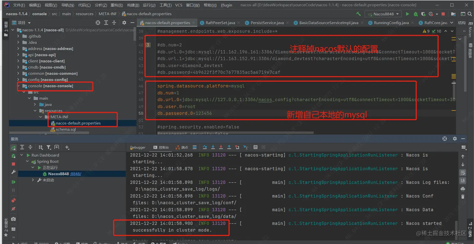
Task: Toggle soft-wrap in console side toolbar
Action: pyautogui.click(x=463, y=173)
